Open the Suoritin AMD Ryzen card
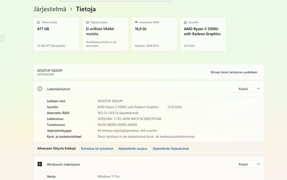287x180 pixels. pos(203,34)
